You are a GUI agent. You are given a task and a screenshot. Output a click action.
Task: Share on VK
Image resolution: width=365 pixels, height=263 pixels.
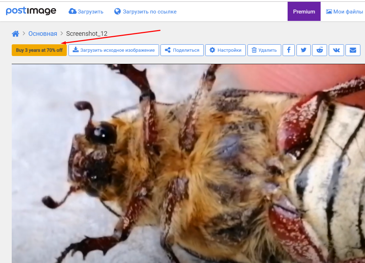click(336, 50)
